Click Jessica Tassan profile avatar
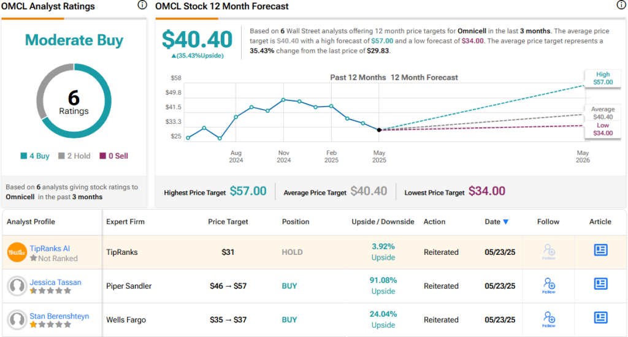Screen dimensions: 628x337 17,286
